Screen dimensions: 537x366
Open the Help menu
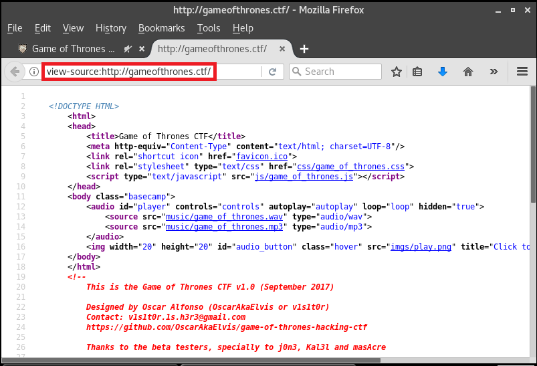pyautogui.click(x=243, y=28)
